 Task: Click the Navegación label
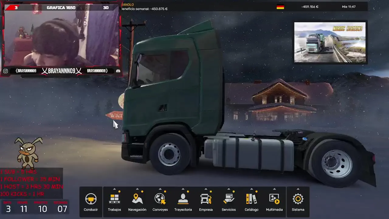pos(137,210)
